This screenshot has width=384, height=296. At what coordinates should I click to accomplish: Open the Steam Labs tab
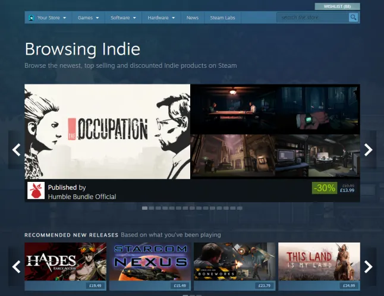tap(222, 18)
